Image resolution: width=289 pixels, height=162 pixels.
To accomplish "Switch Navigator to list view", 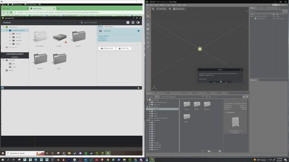I will [x=133, y=22].
